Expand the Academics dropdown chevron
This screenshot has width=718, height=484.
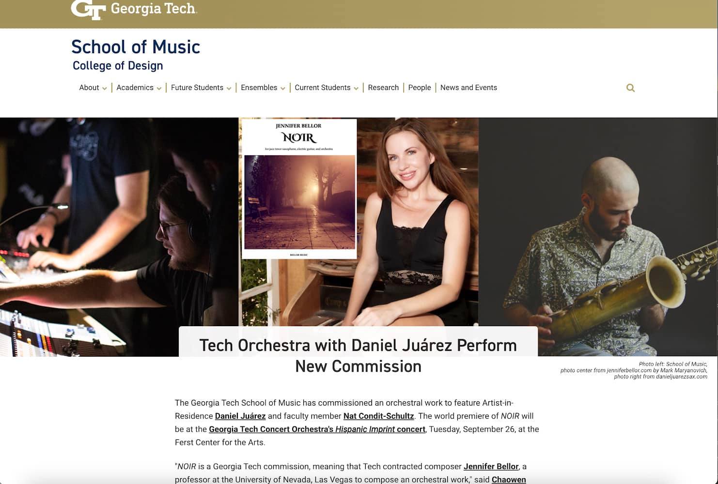tap(159, 89)
